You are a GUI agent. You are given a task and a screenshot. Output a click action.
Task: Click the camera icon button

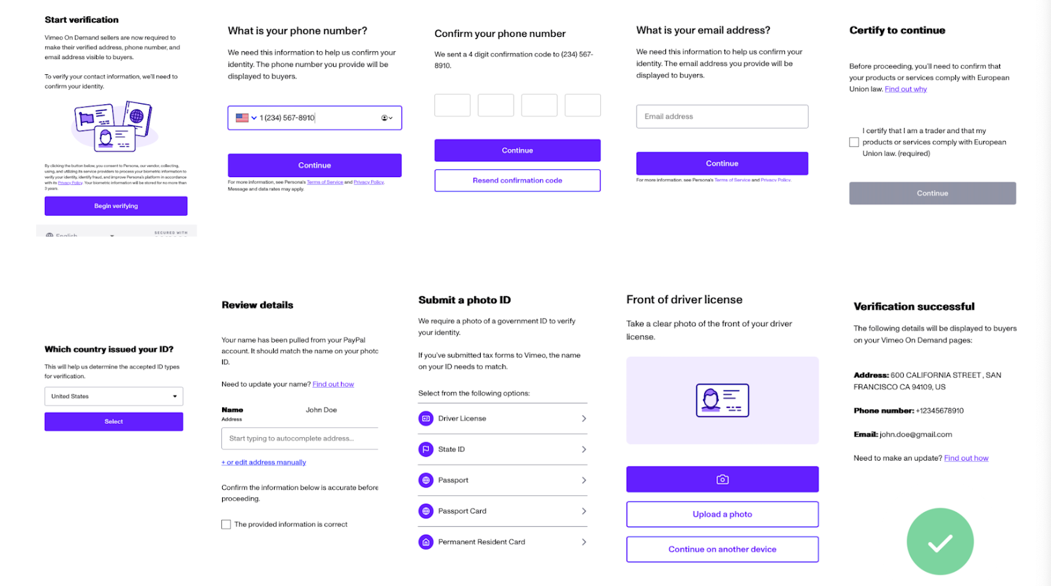point(722,479)
